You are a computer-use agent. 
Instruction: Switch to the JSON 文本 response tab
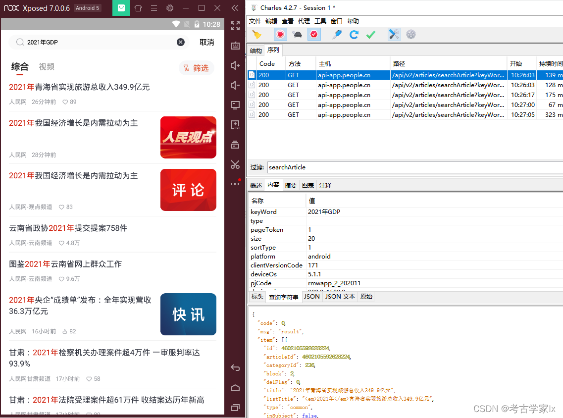340,297
